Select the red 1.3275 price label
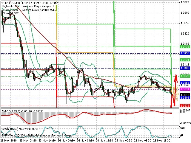The image size is (191, 143). pos(185,105)
